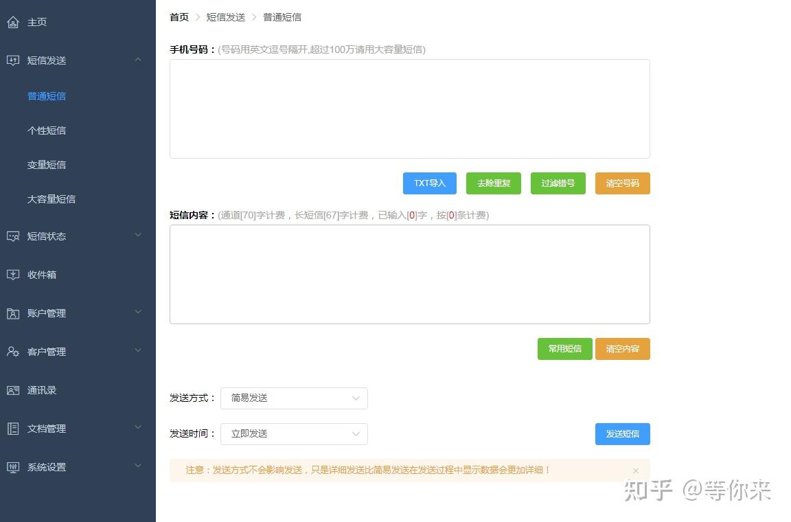Click the 短信发送 breadcrumb link
791x522 pixels.
(x=225, y=17)
